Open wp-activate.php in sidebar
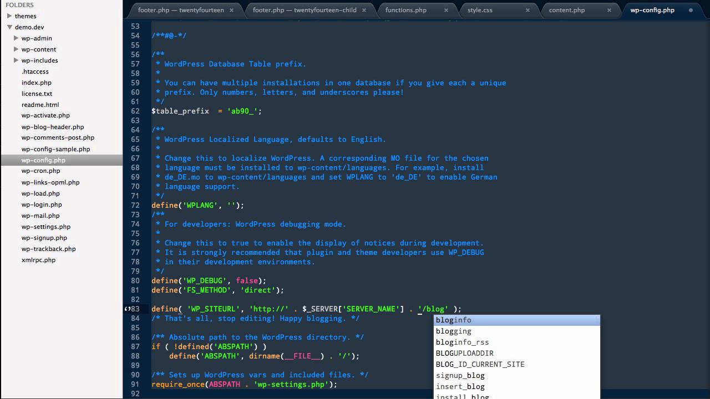The image size is (710, 399). [45, 116]
